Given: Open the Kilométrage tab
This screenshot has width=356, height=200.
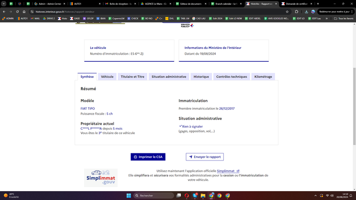Looking at the screenshot, I should click(x=263, y=76).
